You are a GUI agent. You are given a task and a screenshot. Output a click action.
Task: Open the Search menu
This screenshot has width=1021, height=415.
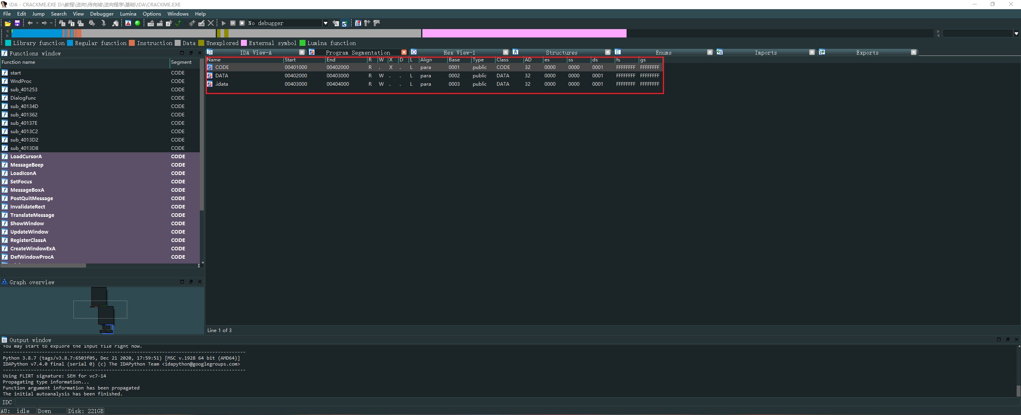(x=59, y=14)
